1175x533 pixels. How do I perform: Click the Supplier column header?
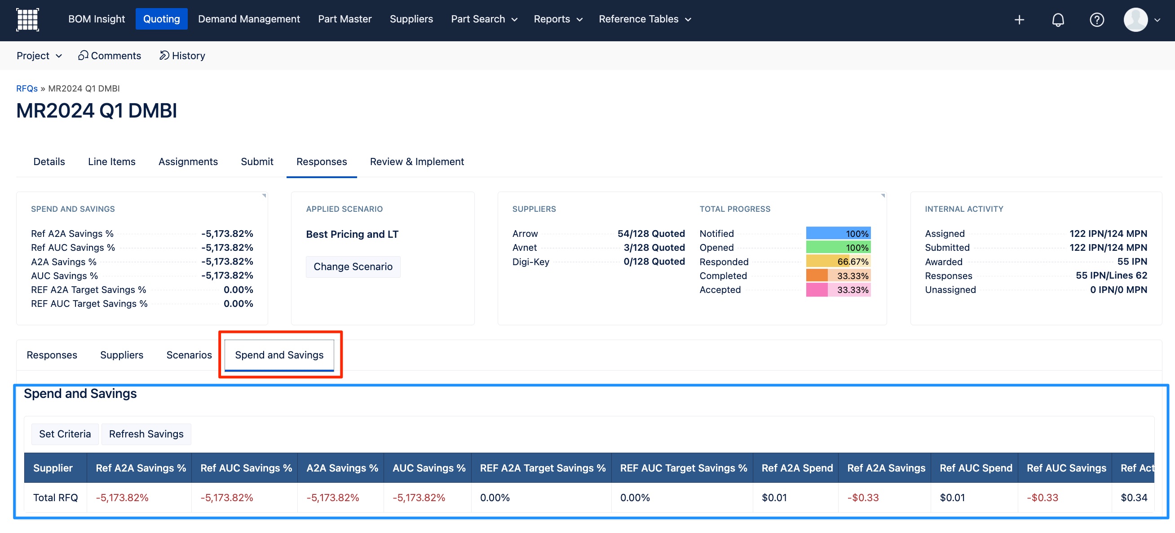click(55, 468)
